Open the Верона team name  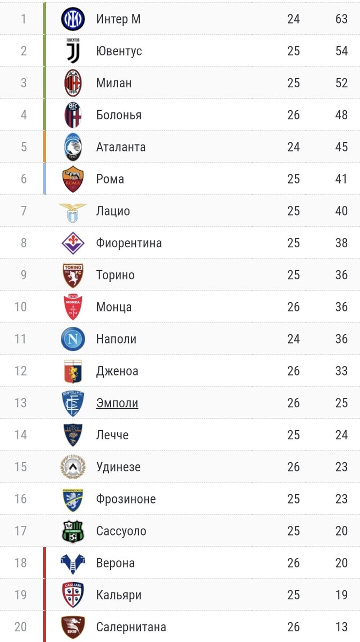pyautogui.click(x=116, y=563)
